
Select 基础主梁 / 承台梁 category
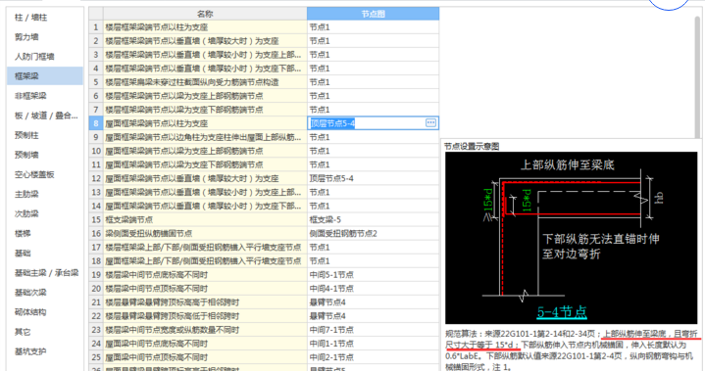coord(45,273)
